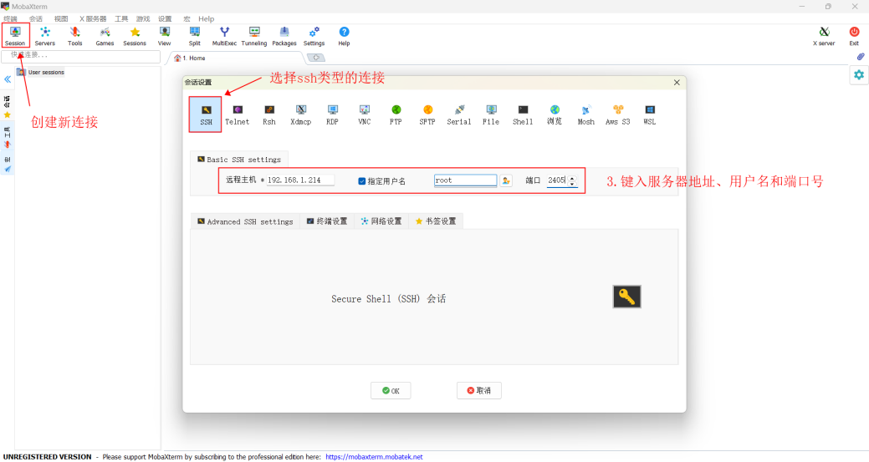Click the Help toolbar icon
869x462 pixels.
pyautogui.click(x=344, y=36)
